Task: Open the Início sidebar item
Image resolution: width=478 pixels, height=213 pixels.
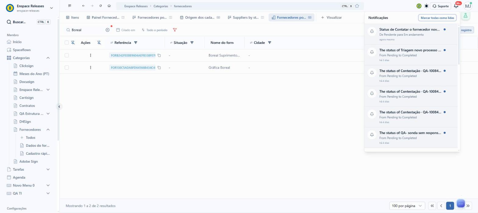Action: (17, 42)
